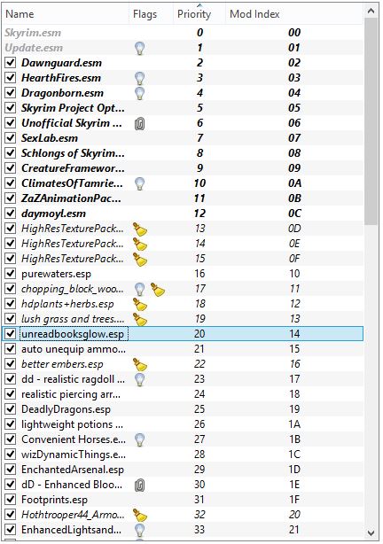
Task: Click the lightbulb flag on Update.esm row
Action: [x=139, y=48]
